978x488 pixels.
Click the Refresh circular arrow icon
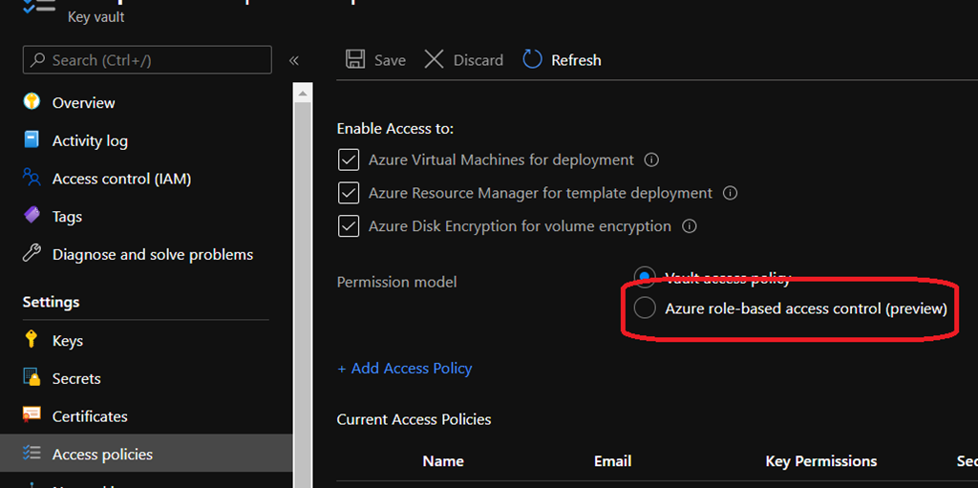tap(532, 60)
